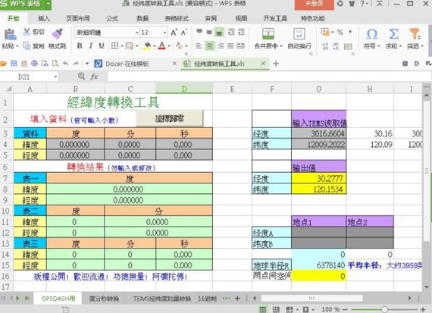Toggle italic formatting
Screen dimensions: 432x313
(91, 45)
